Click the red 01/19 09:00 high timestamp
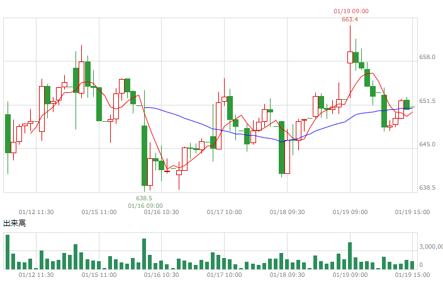The width and height of the screenshot is (443, 285). coord(351,11)
